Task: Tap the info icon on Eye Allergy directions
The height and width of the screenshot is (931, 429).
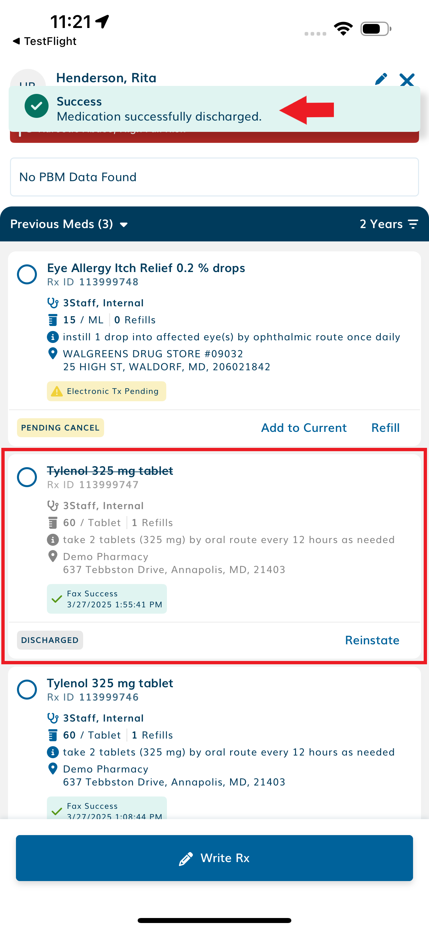Action: 53,337
